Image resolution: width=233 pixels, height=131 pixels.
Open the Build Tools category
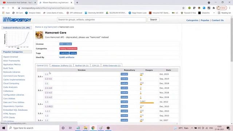pyautogui.click(x=8, y=68)
